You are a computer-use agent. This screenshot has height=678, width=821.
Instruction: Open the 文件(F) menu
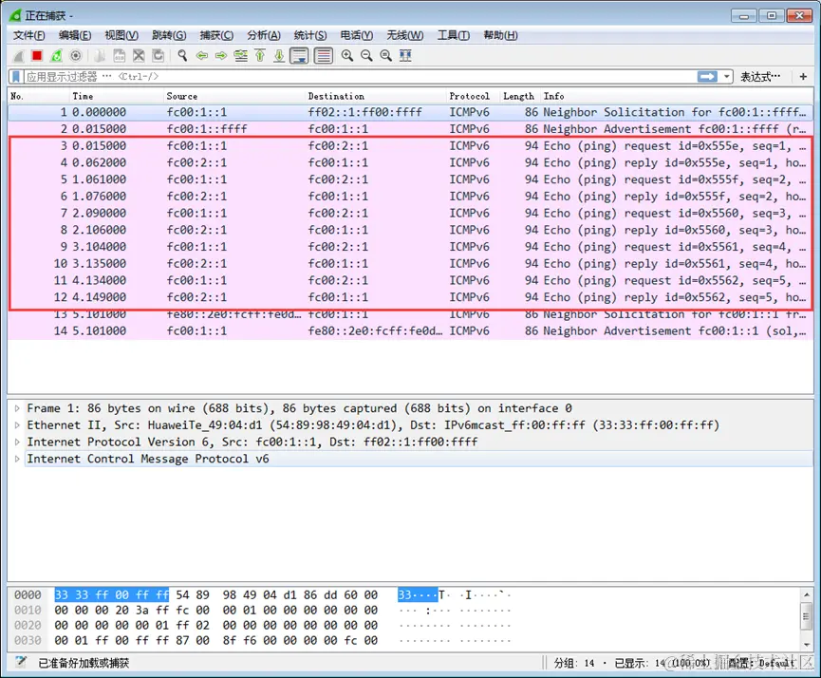click(29, 35)
